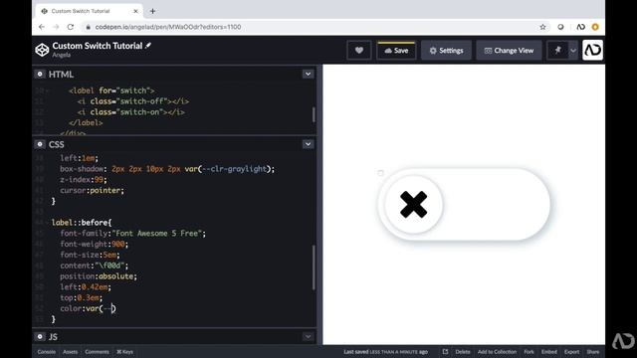Open Export options
The image size is (637, 358).
571,352
